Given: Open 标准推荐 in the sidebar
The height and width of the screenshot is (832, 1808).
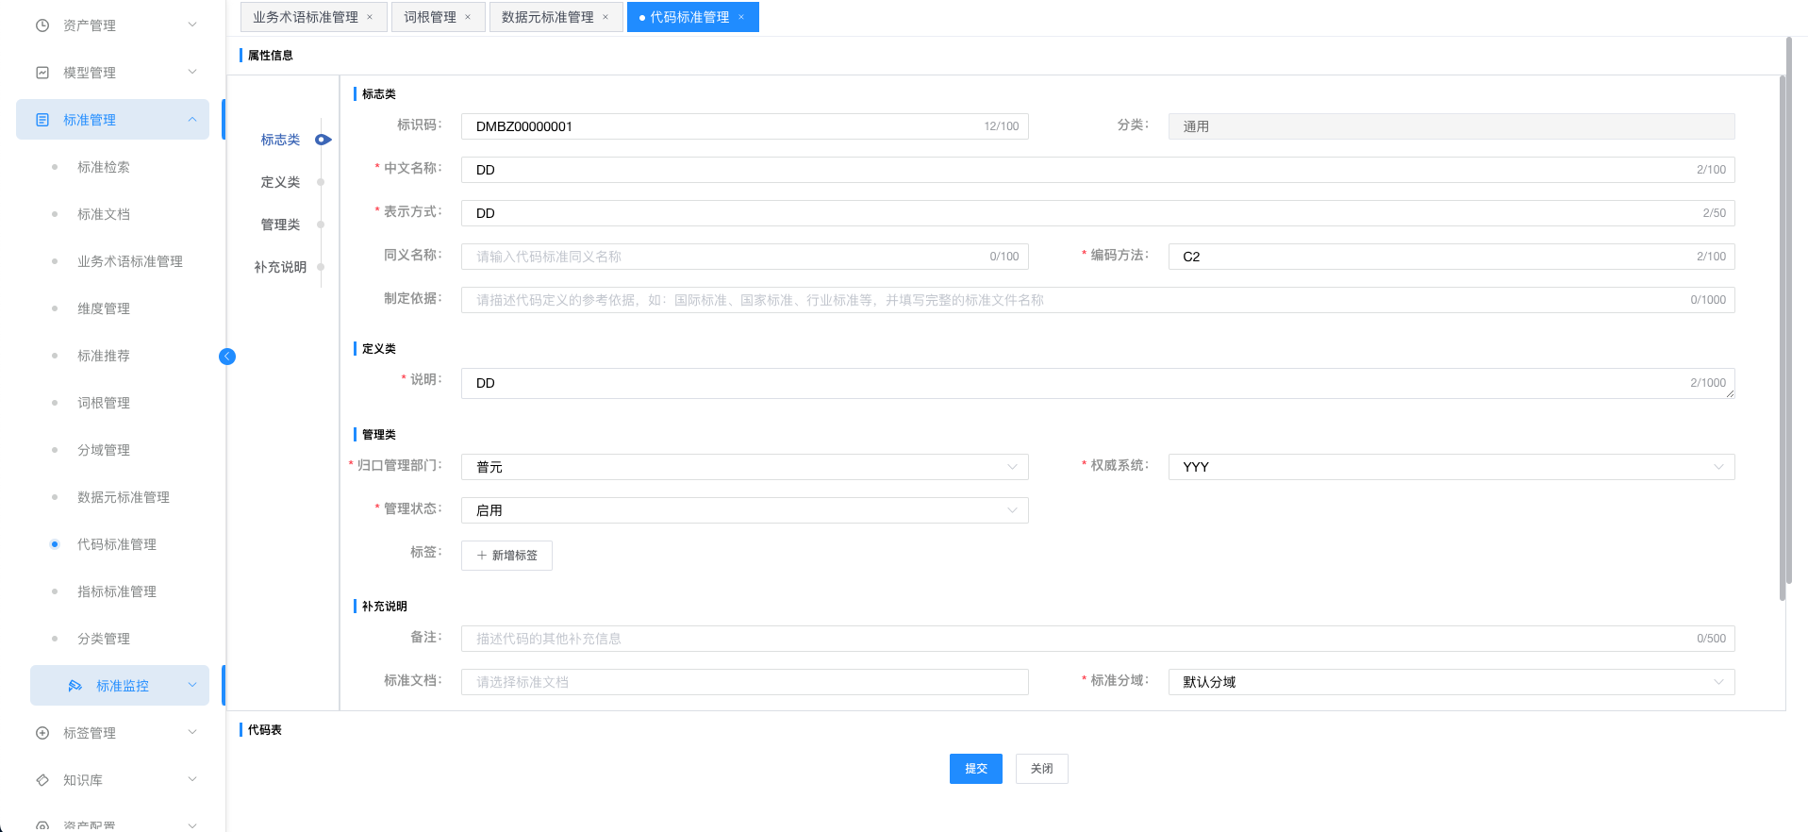Looking at the screenshot, I should click(x=104, y=356).
